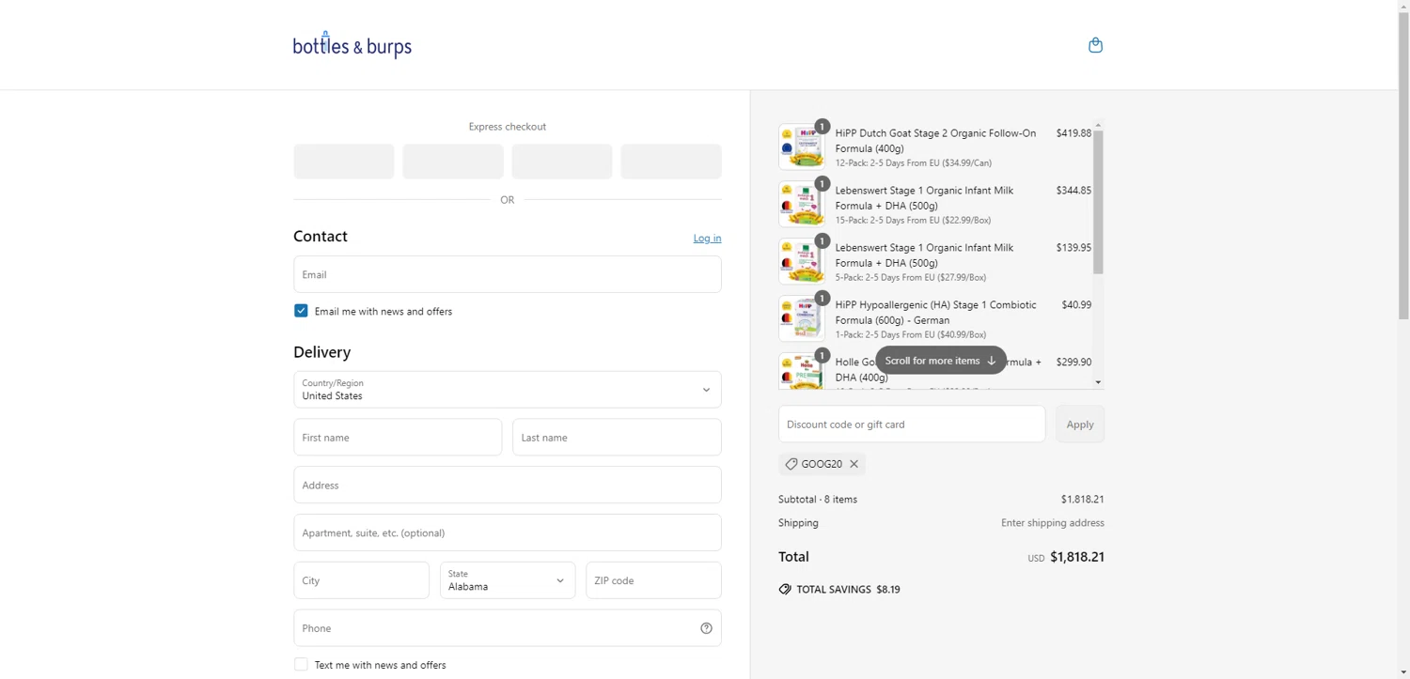
Task: Click the order list scroll down arrow
Action: coord(1098,383)
